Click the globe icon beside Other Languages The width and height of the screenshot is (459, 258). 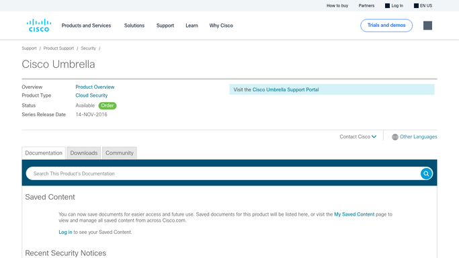tap(395, 137)
